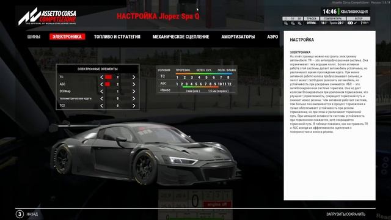Increase the TC2 value with right arrow
Screen dimensions: 391x220
click(x=134, y=106)
